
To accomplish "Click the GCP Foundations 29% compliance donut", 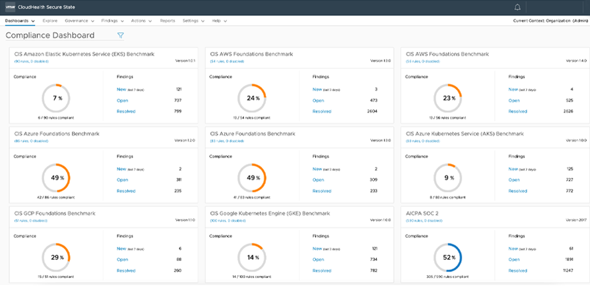I will click(x=57, y=258).
